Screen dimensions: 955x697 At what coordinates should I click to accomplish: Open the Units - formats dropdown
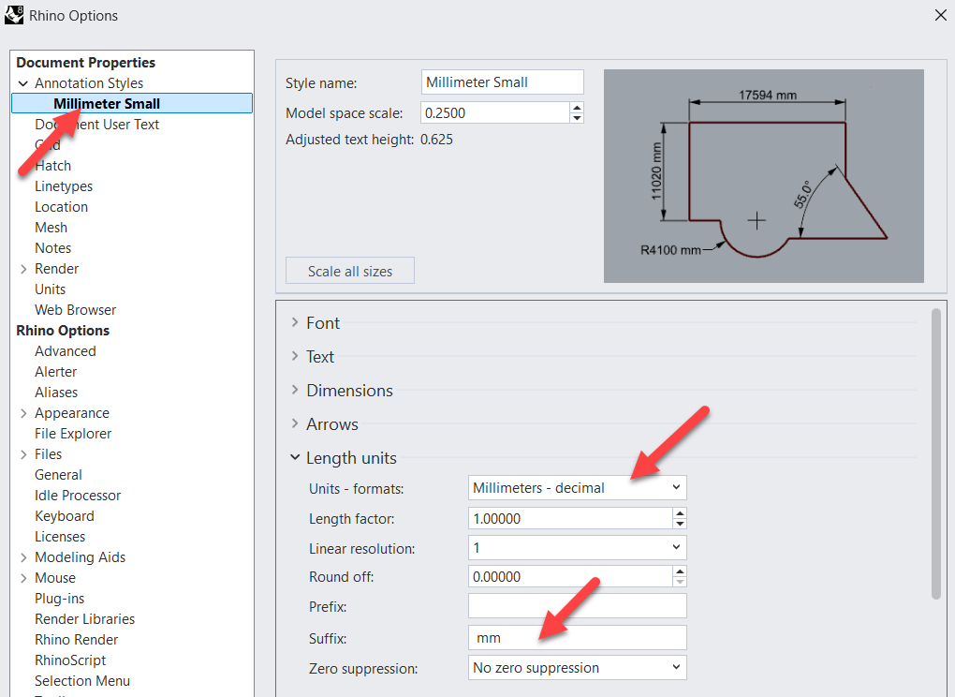pos(577,488)
